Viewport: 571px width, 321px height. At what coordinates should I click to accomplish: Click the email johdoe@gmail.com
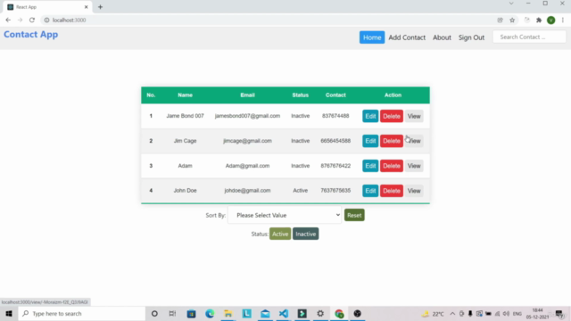[247, 190]
